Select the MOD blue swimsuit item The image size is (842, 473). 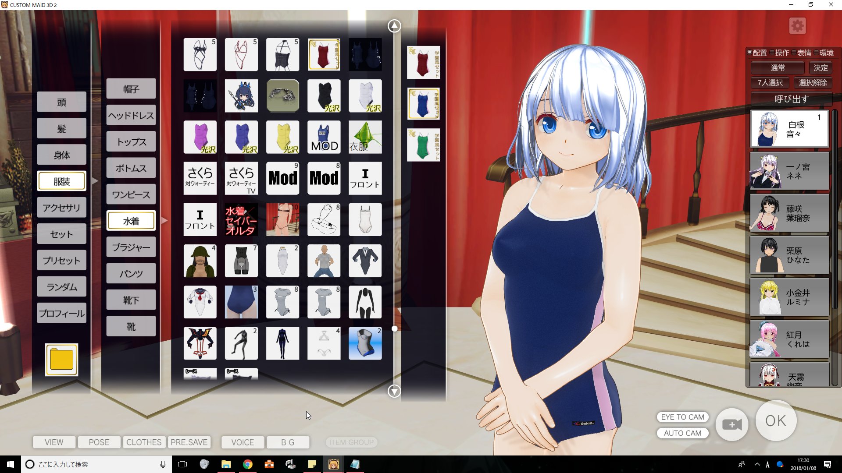(324, 137)
